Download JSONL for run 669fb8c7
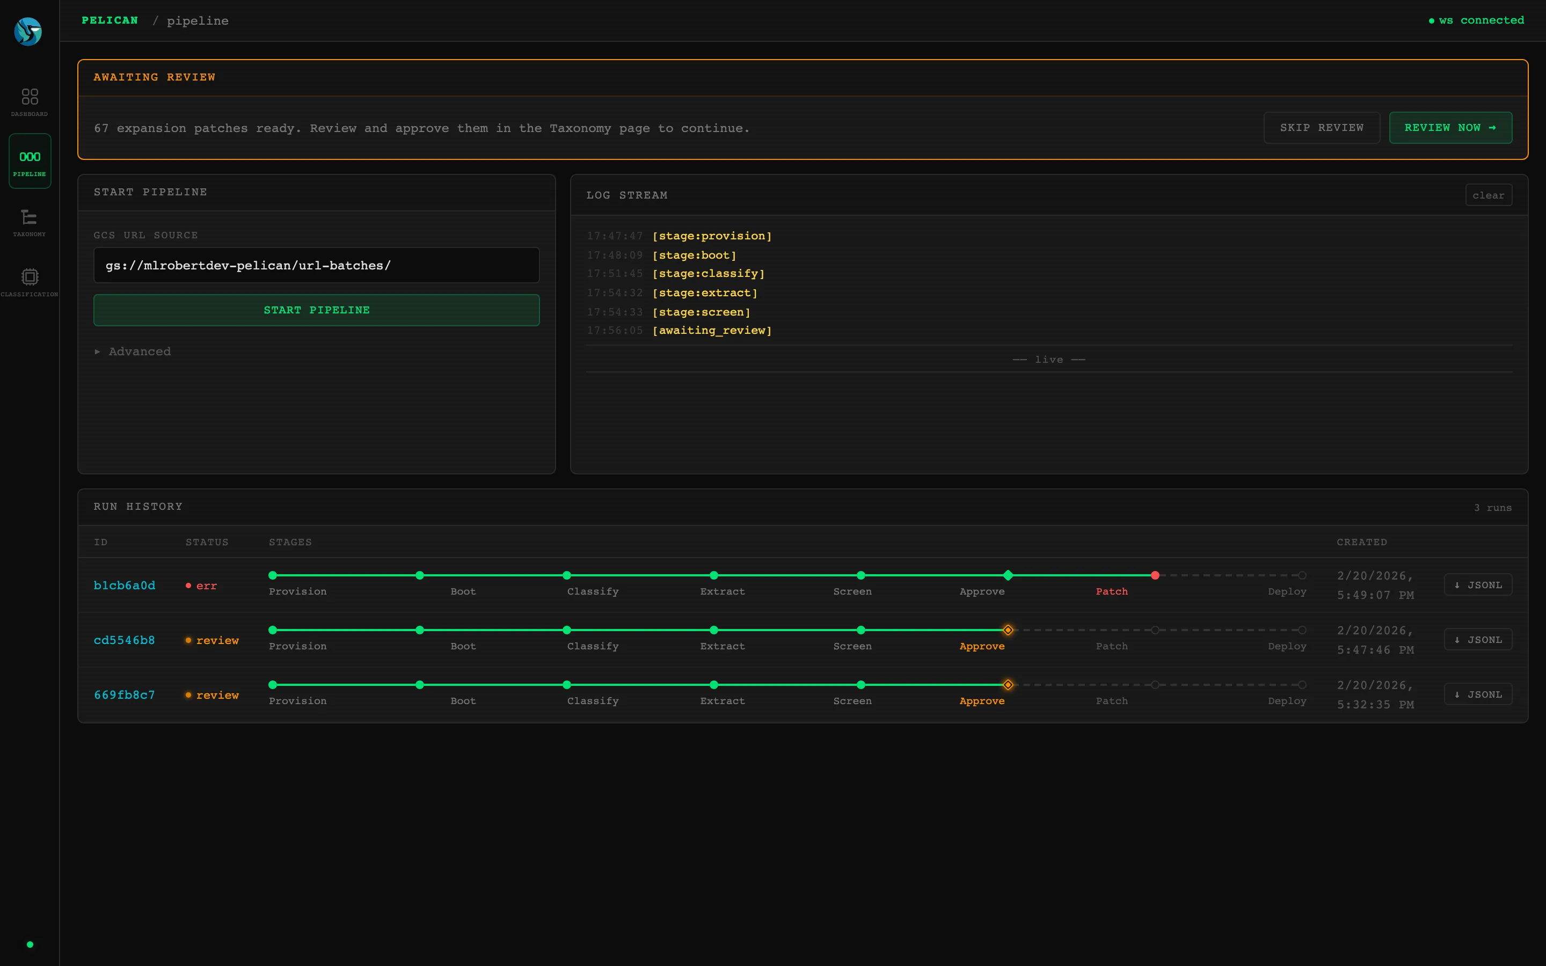The height and width of the screenshot is (966, 1546). coord(1478,694)
